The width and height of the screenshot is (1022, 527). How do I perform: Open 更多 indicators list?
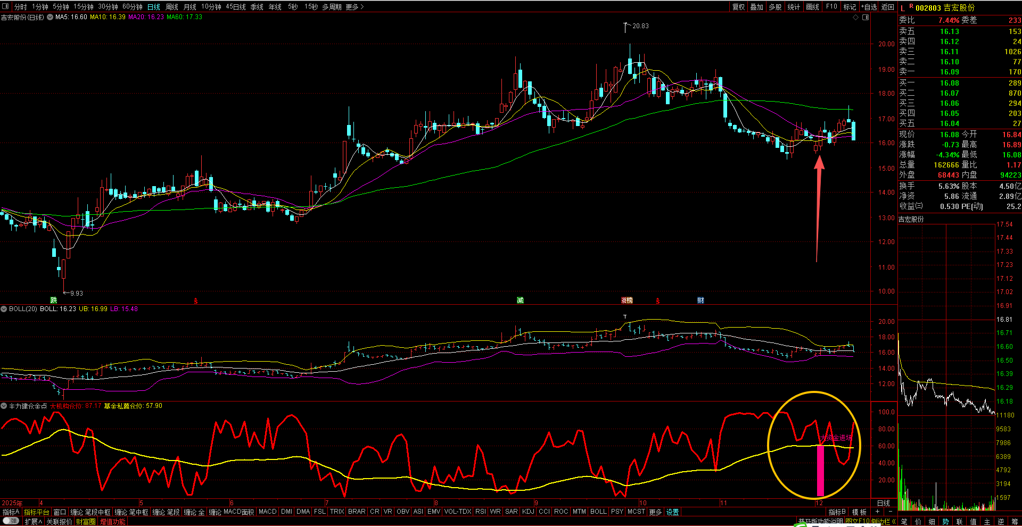(x=655, y=512)
